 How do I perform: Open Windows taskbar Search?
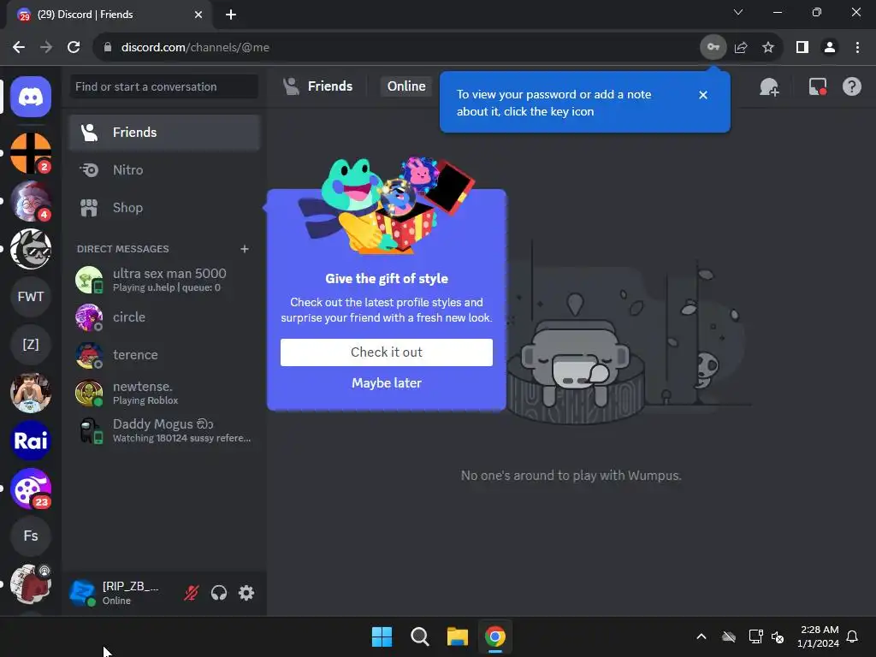(x=419, y=636)
